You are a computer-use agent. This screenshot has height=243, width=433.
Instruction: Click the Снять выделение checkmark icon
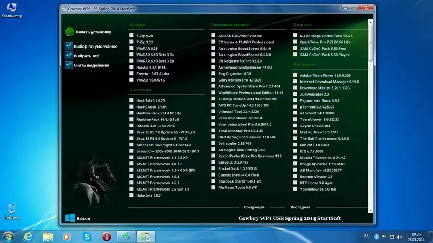pos(69,65)
